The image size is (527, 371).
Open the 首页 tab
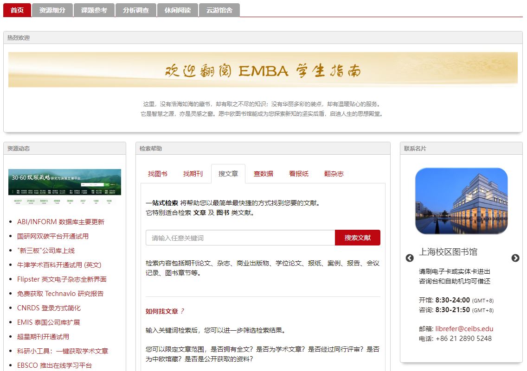pos(17,10)
